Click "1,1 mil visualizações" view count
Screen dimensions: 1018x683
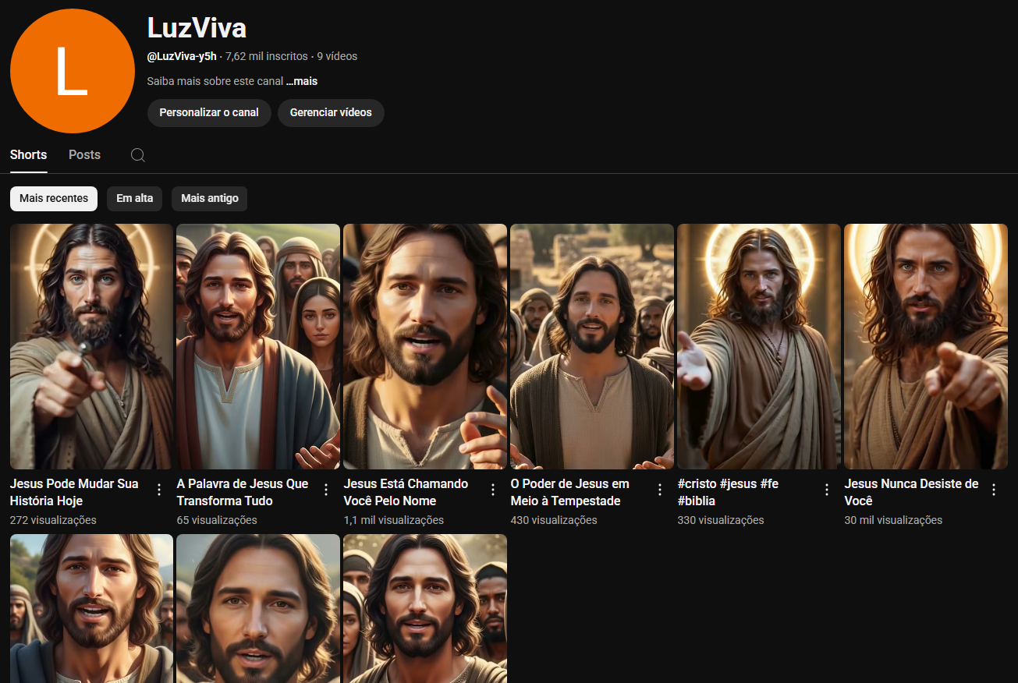tap(394, 520)
